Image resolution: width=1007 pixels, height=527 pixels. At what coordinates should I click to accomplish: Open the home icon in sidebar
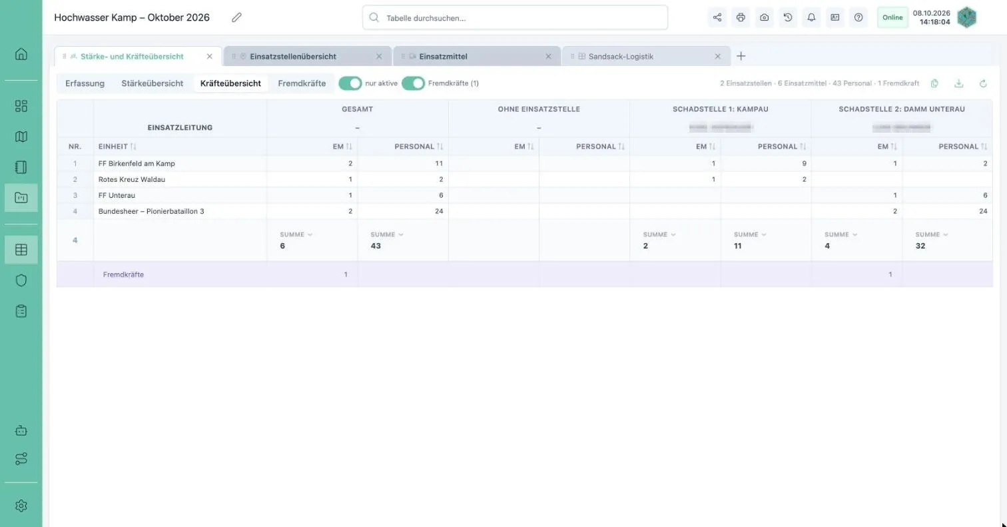click(x=21, y=54)
